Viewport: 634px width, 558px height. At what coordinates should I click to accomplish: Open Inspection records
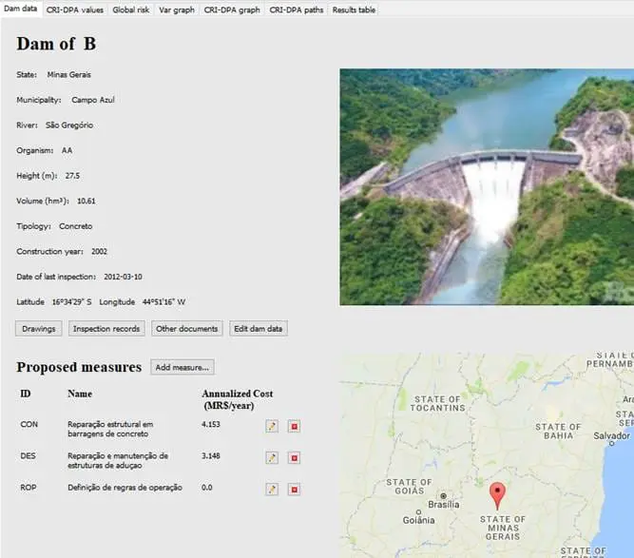tap(106, 329)
